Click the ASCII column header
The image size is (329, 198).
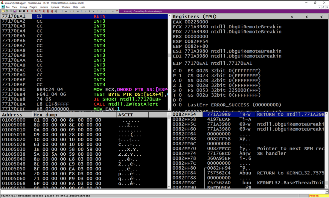pos(132,115)
